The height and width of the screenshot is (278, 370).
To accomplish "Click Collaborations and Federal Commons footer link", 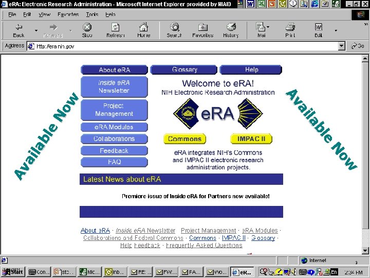I will point(133,238).
